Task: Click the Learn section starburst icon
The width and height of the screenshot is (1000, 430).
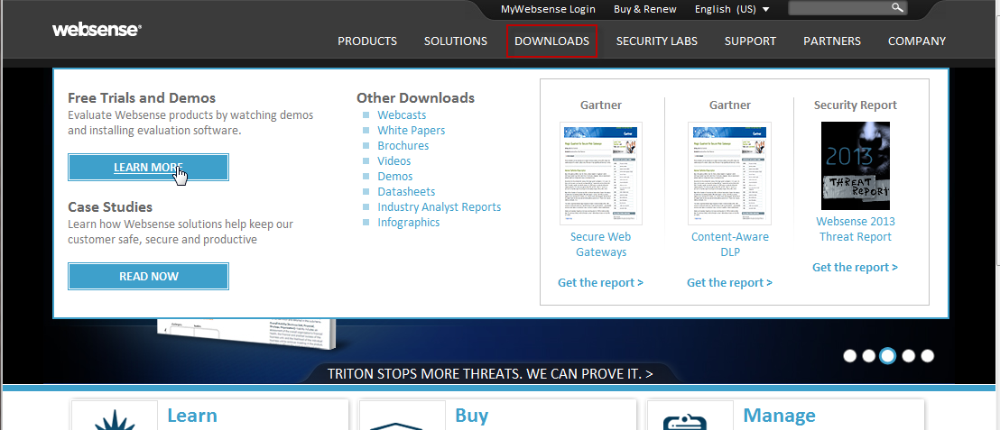Action: point(114,420)
